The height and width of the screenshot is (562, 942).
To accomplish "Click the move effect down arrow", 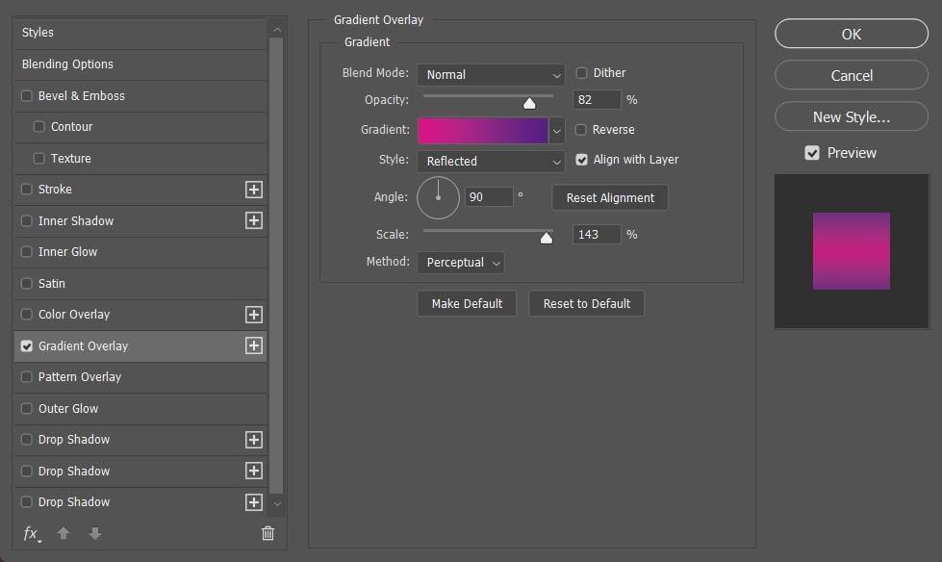I will [x=95, y=533].
